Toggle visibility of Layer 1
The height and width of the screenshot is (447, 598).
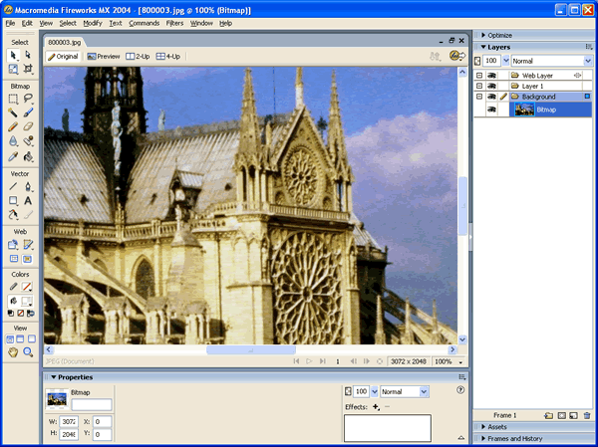coord(492,87)
